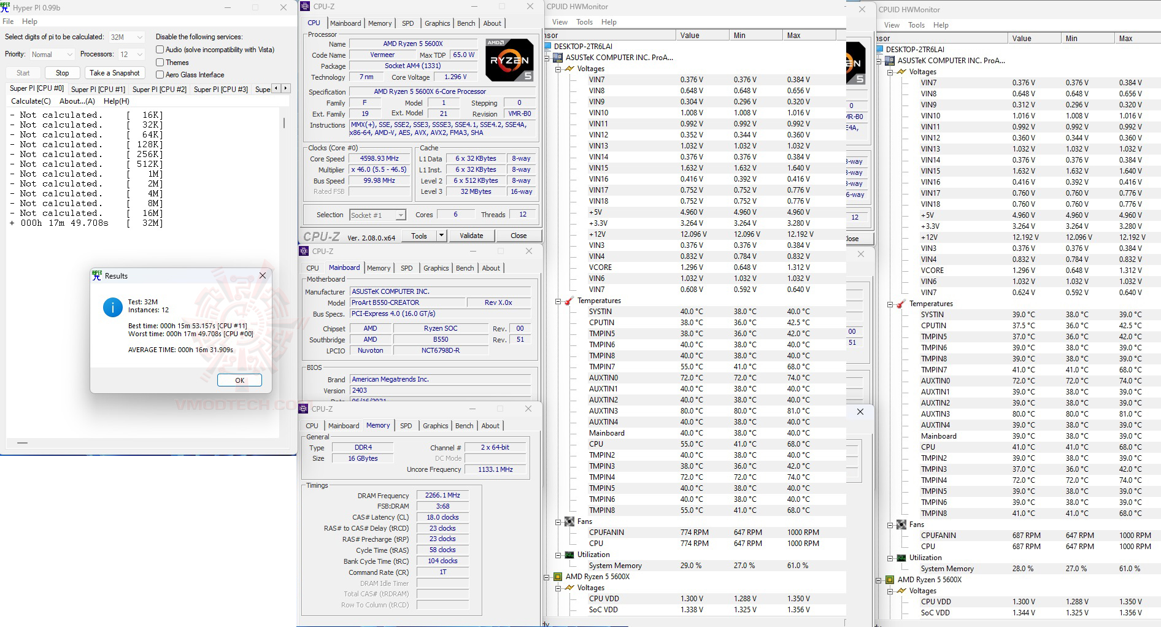The height and width of the screenshot is (627, 1161).
Task: Click the DRAM Frequency value 2266.1 MHz
Action: click(442, 496)
